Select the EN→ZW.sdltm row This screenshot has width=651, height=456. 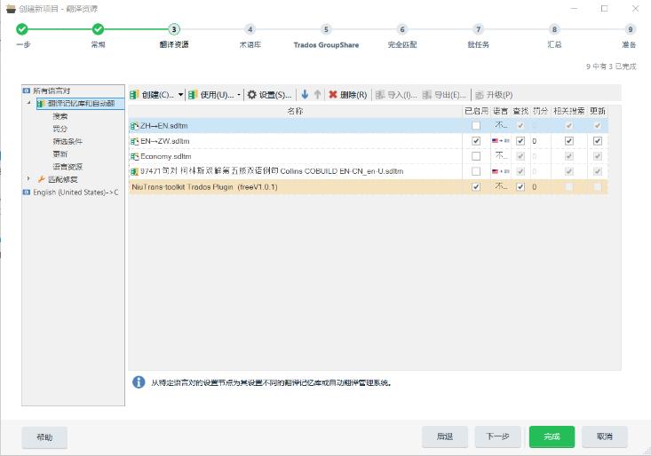click(369, 141)
